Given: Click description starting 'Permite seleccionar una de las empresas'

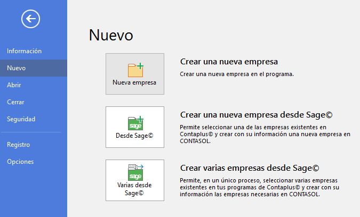Looking at the screenshot, I should [x=265, y=134].
